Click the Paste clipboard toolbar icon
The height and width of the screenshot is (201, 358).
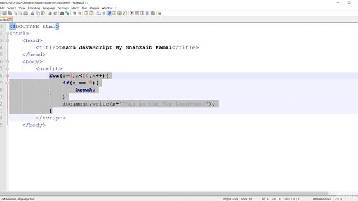pyautogui.click(x=43, y=13)
